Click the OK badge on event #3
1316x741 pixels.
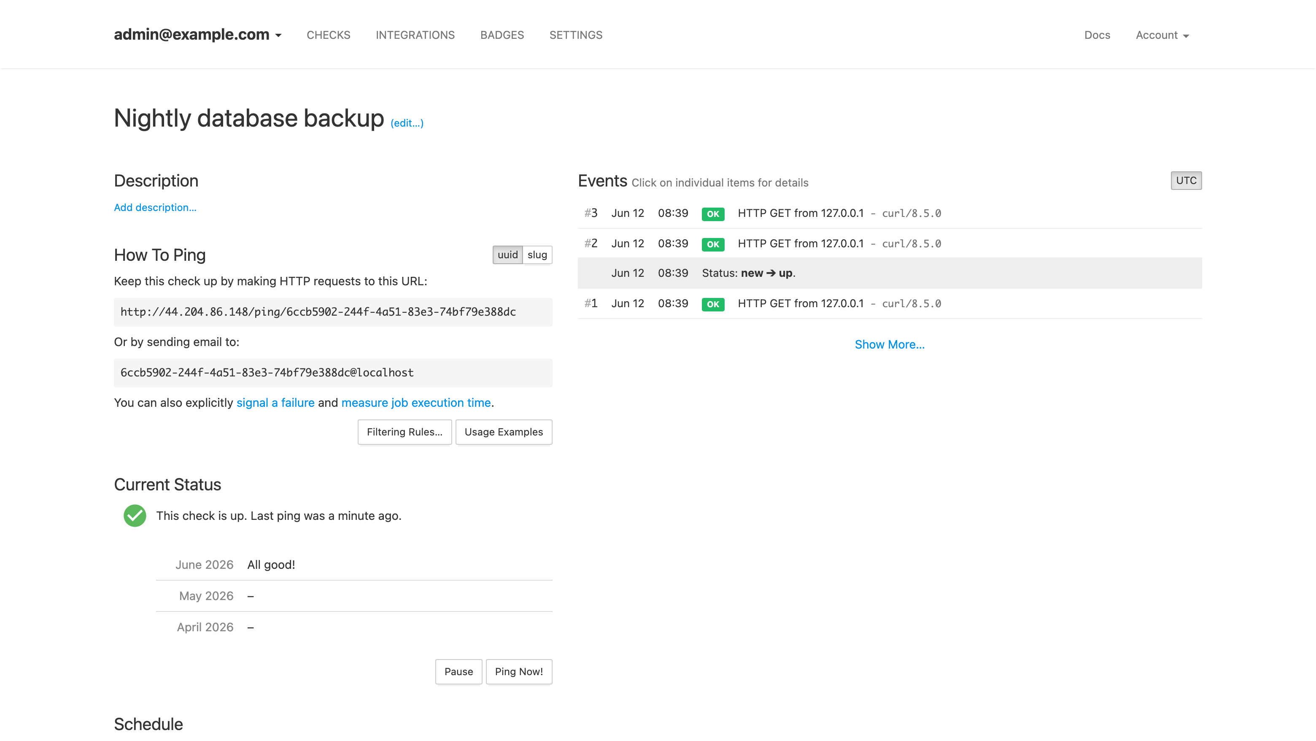713,214
